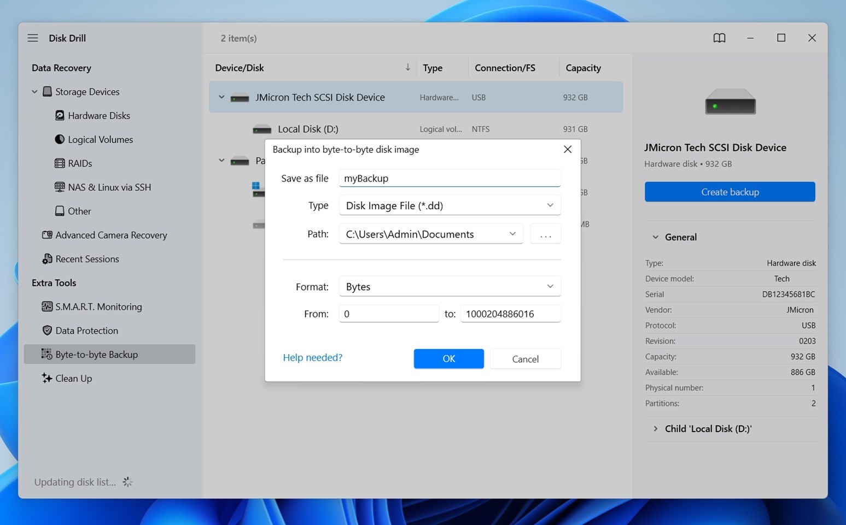Select the Logical Volumes icon

coord(60,139)
